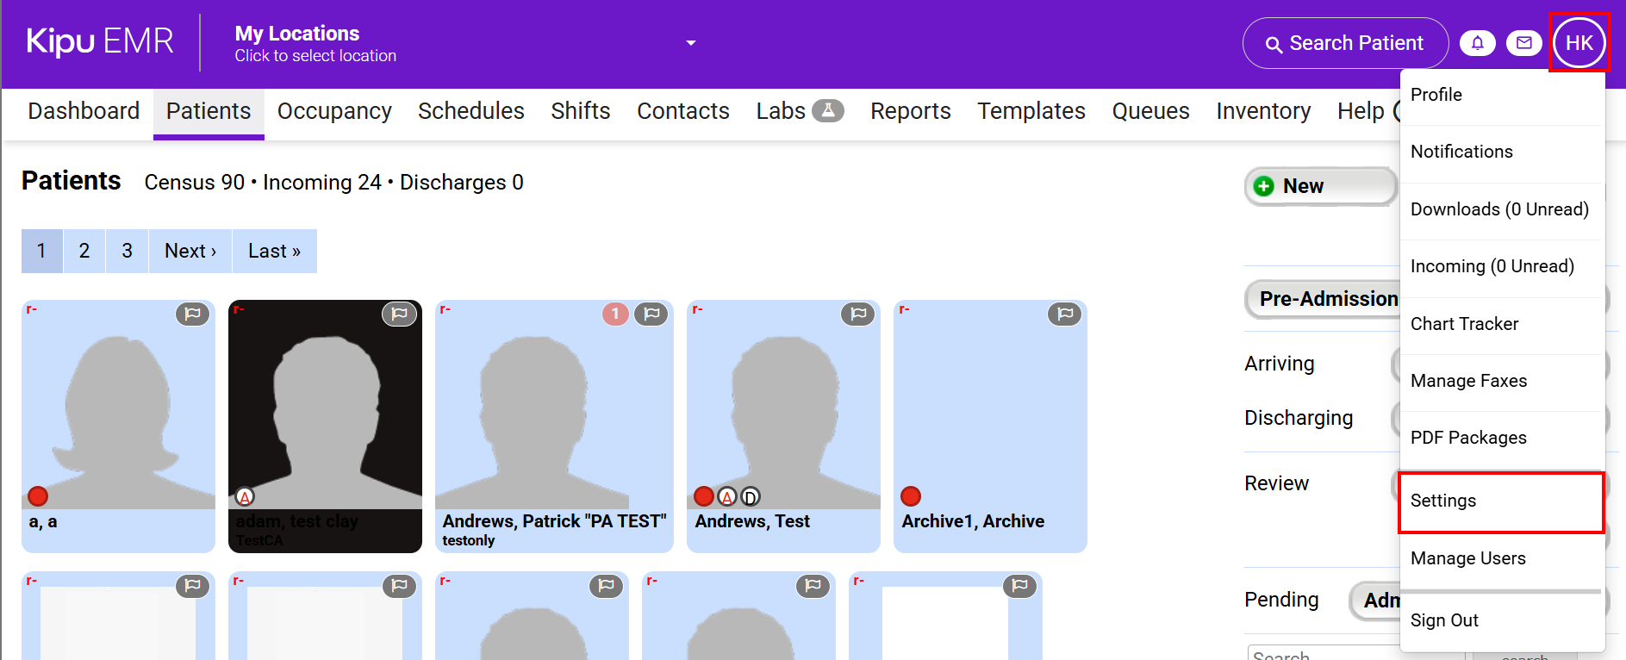Switch to the Occupancy tab
The height and width of the screenshot is (660, 1626).
[x=334, y=111]
